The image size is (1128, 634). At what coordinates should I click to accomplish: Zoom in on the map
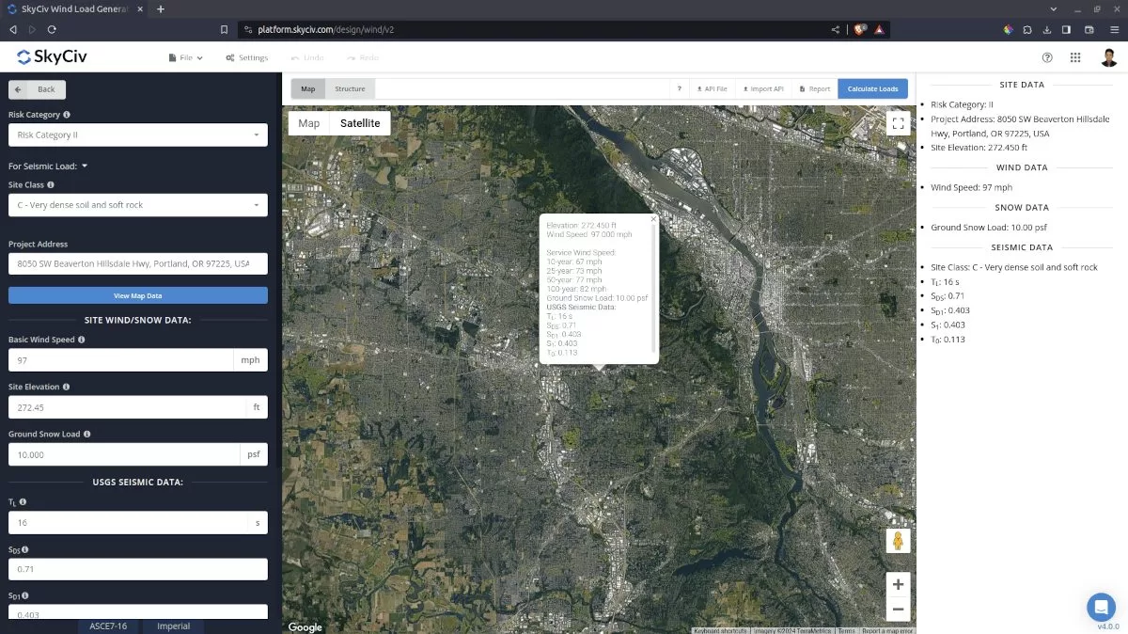(898, 584)
